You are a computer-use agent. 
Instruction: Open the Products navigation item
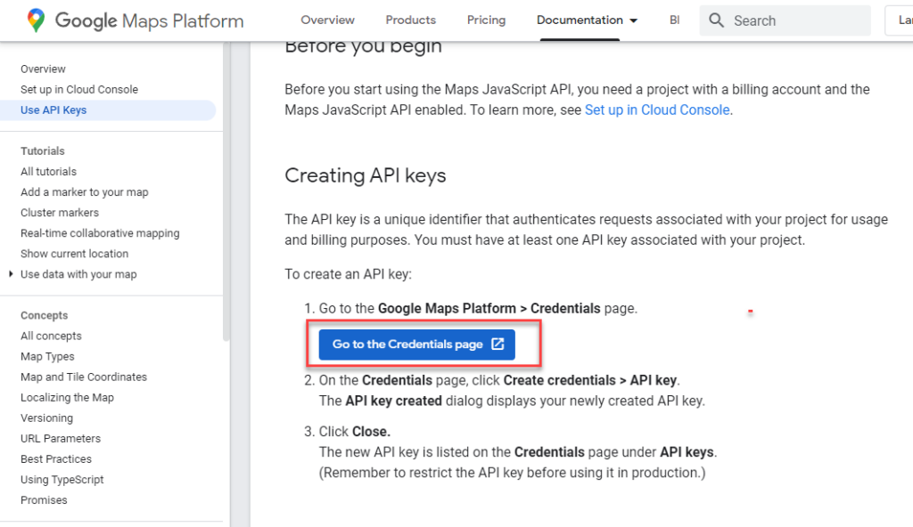pyautogui.click(x=410, y=20)
